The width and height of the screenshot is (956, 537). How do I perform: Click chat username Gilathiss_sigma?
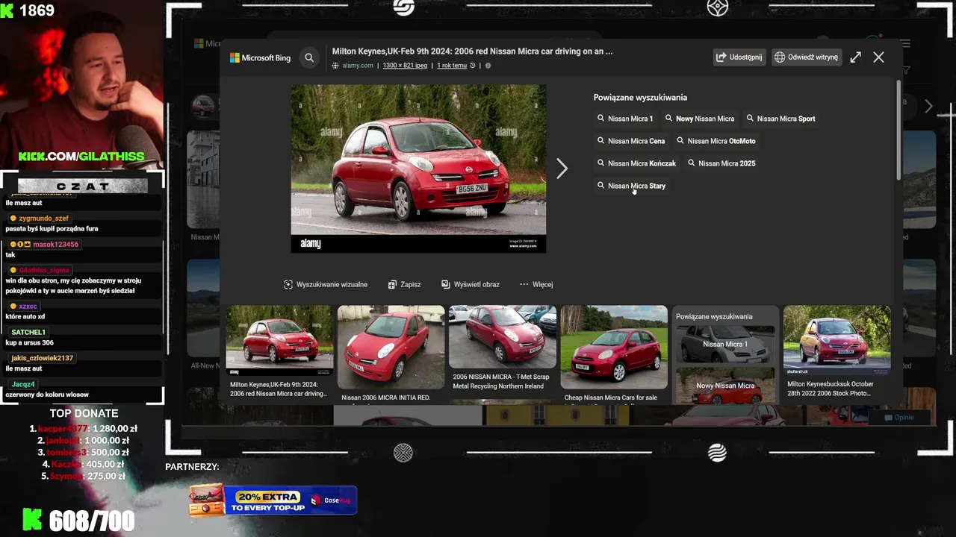coord(44,270)
